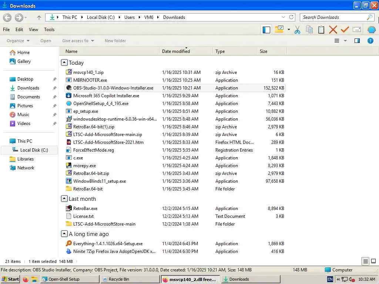Select the MBRNOOTER.exe file icon
This screenshot has height=284, width=379.
(68, 80)
